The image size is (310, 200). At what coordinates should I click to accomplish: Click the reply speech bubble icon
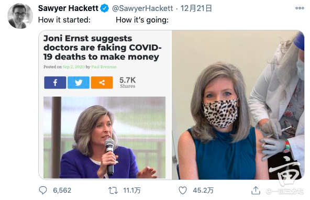(43, 191)
